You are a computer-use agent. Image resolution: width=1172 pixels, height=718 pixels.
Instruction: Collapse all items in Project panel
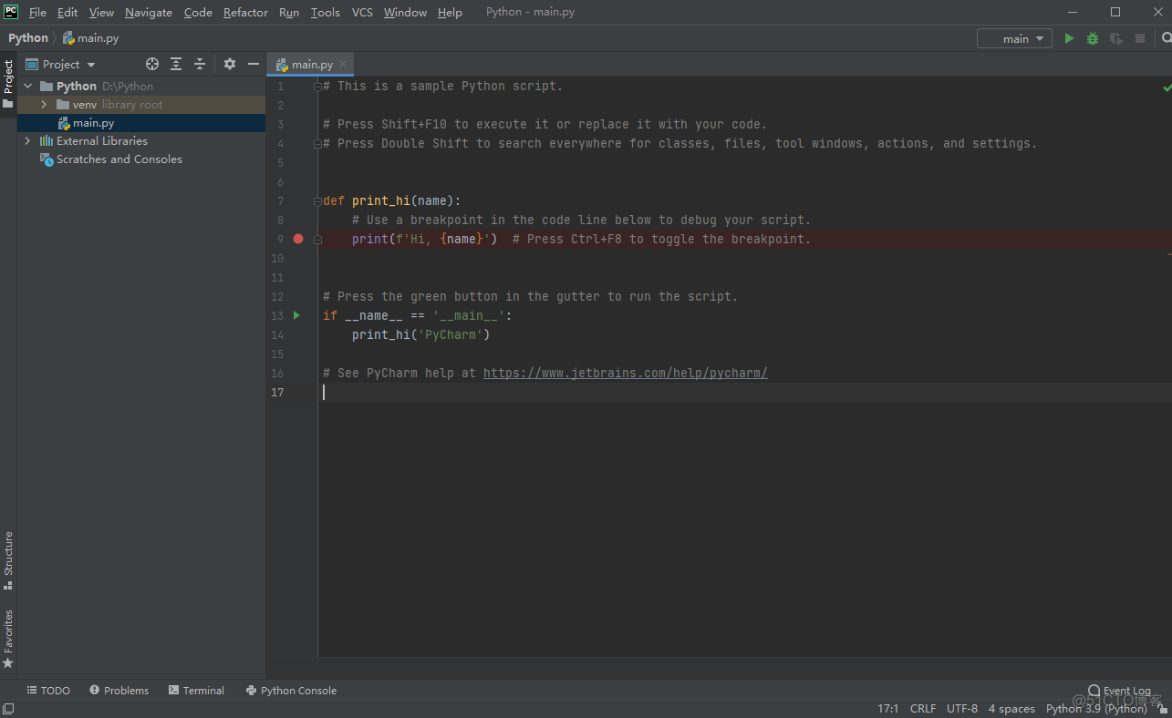pos(200,64)
